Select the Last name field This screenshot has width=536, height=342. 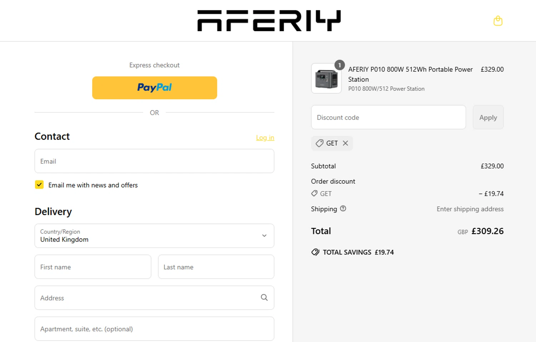(216, 267)
